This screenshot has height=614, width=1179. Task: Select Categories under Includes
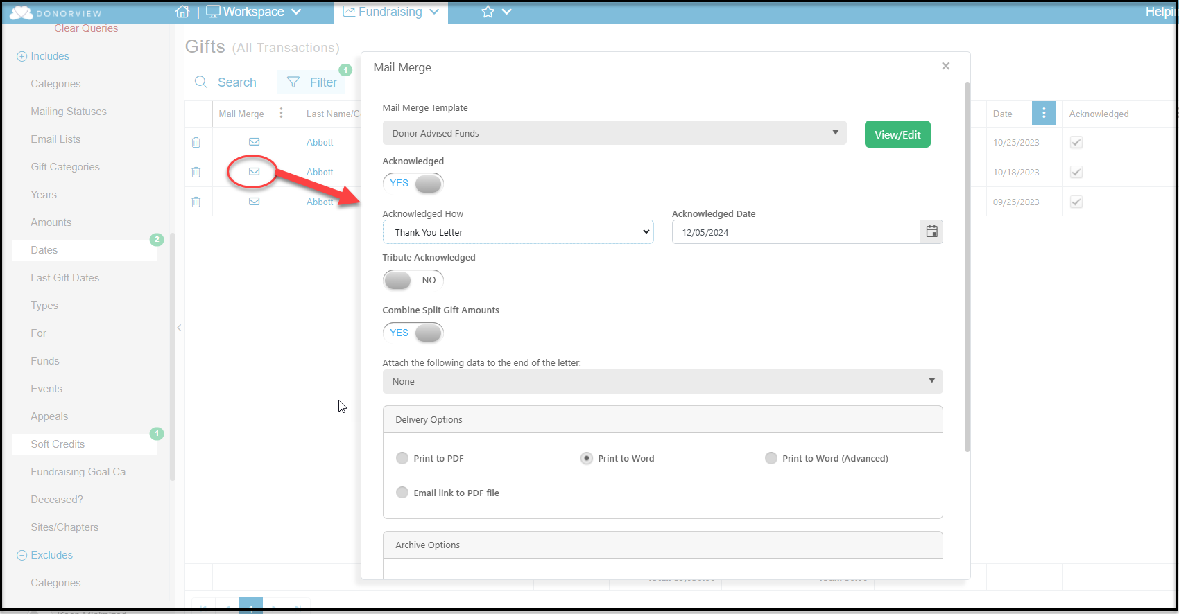(x=55, y=84)
